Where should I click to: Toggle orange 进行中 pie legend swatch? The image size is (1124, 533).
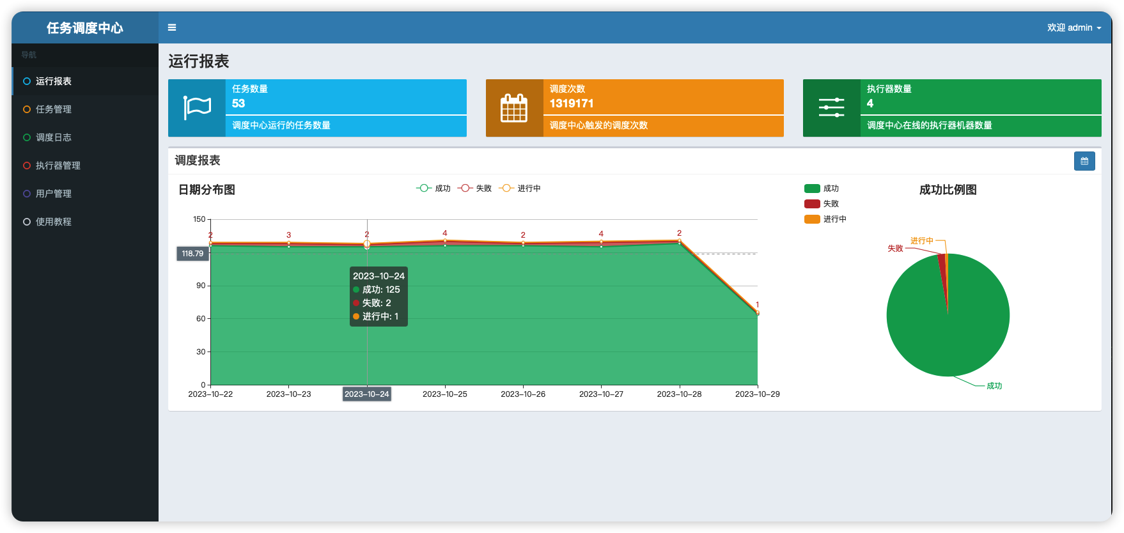pos(812,219)
